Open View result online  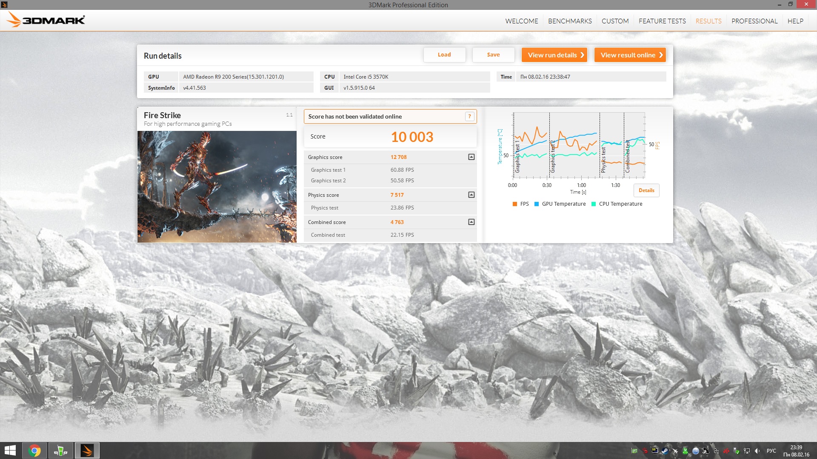click(x=629, y=55)
